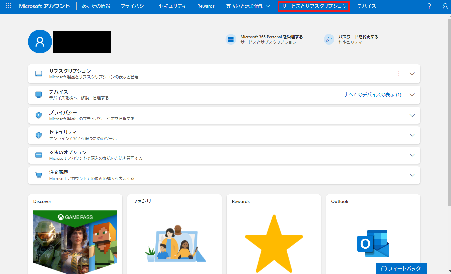Screen dimensions: 451x274
Task: Open the Microsoft apps grid launcher
Action: click(8, 6)
